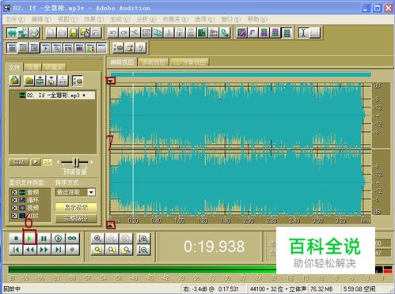
Task: Click the green playback level meter bar
Action: click(142, 269)
